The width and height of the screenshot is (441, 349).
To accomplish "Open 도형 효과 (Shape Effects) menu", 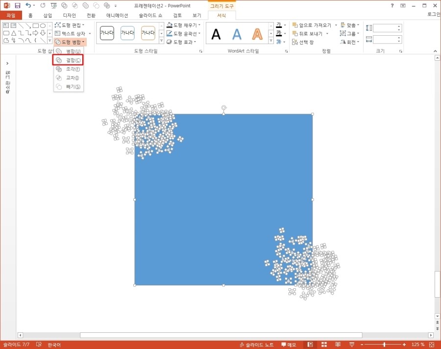I will coord(181,42).
